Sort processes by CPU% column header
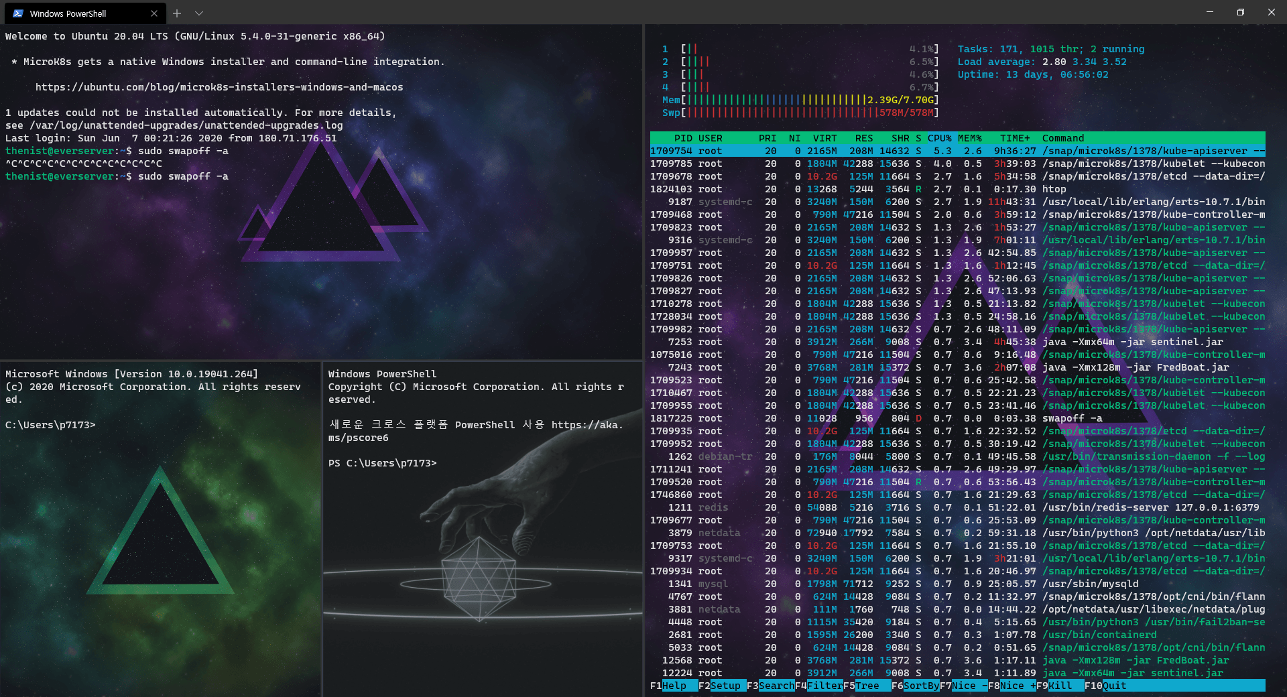Screen dimensions: 1287x697 [939, 138]
